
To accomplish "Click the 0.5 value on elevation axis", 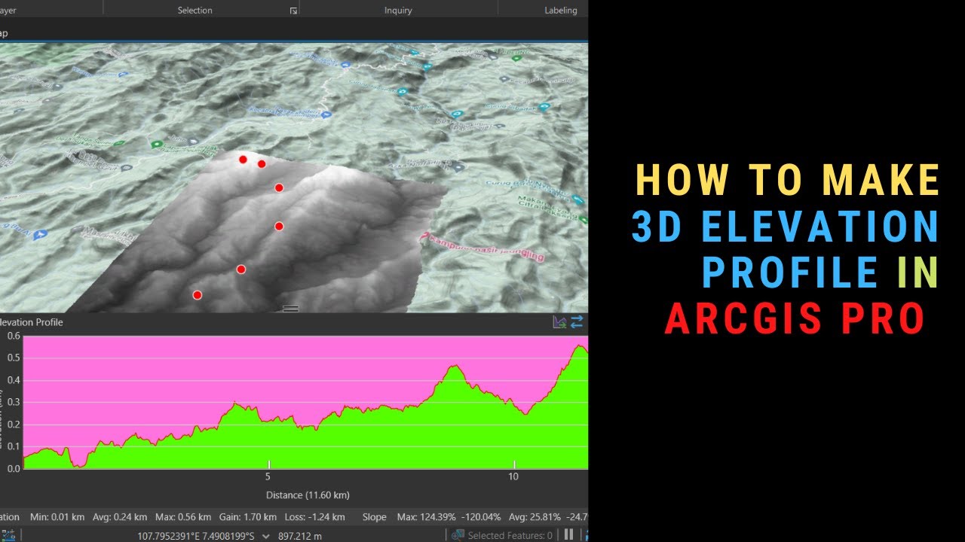I will pos(14,358).
